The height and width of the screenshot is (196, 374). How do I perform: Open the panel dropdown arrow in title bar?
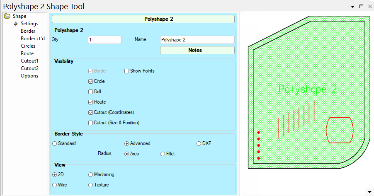[352, 7]
